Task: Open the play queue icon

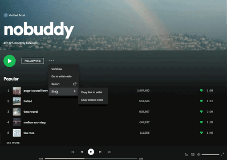Action: pyautogui.click(x=186, y=155)
